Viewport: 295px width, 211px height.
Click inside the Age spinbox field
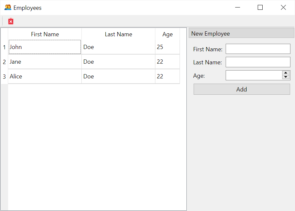pyautogui.click(x=253, y=75)
